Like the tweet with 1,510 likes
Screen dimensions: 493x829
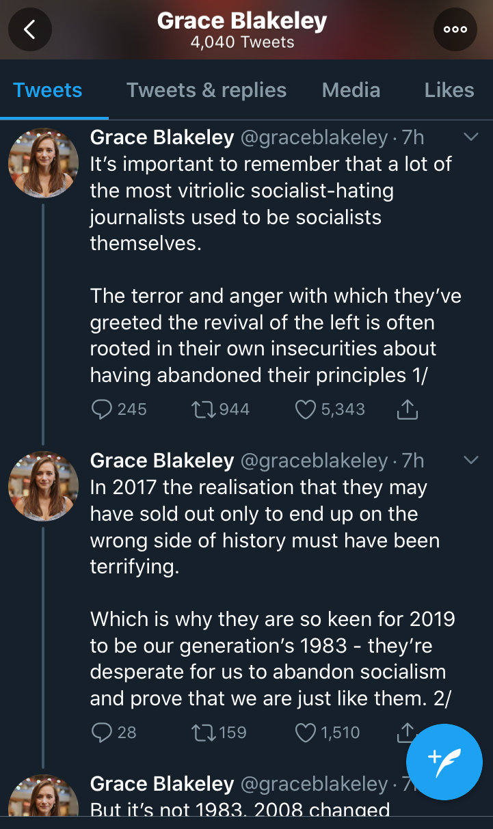[x=304, y=733]
